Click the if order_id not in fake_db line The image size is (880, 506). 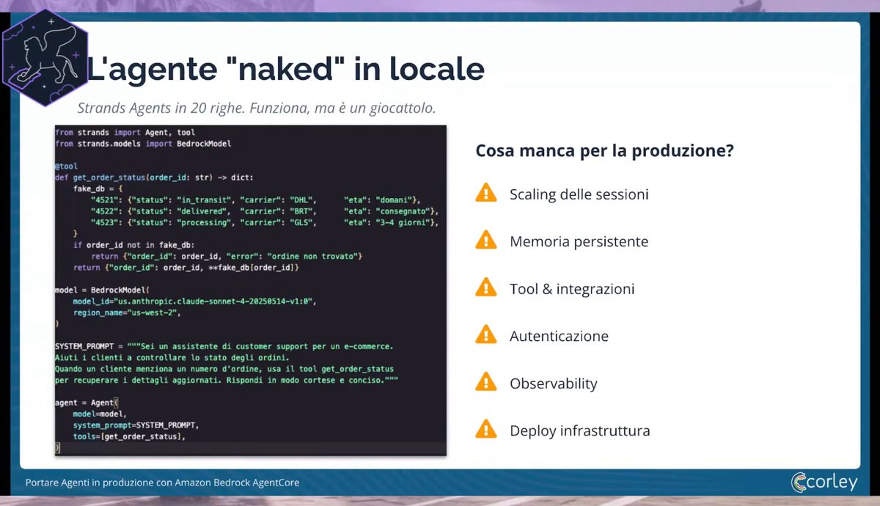point(133,245)
